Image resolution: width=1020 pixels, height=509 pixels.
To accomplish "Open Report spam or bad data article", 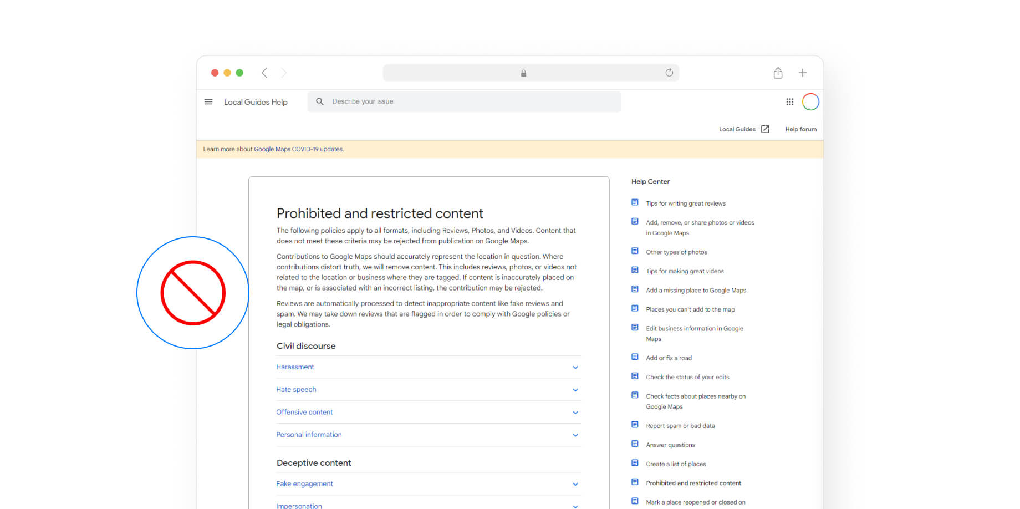I will 680,426.
